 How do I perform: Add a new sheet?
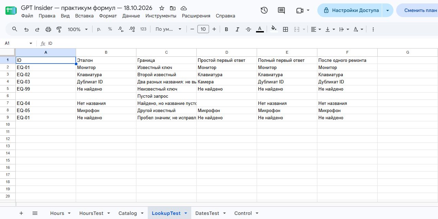pyautogui.click(x=21, y=213)
